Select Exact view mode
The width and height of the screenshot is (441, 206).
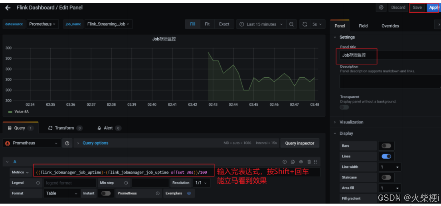pyautogui.click(x=224, y=24)
